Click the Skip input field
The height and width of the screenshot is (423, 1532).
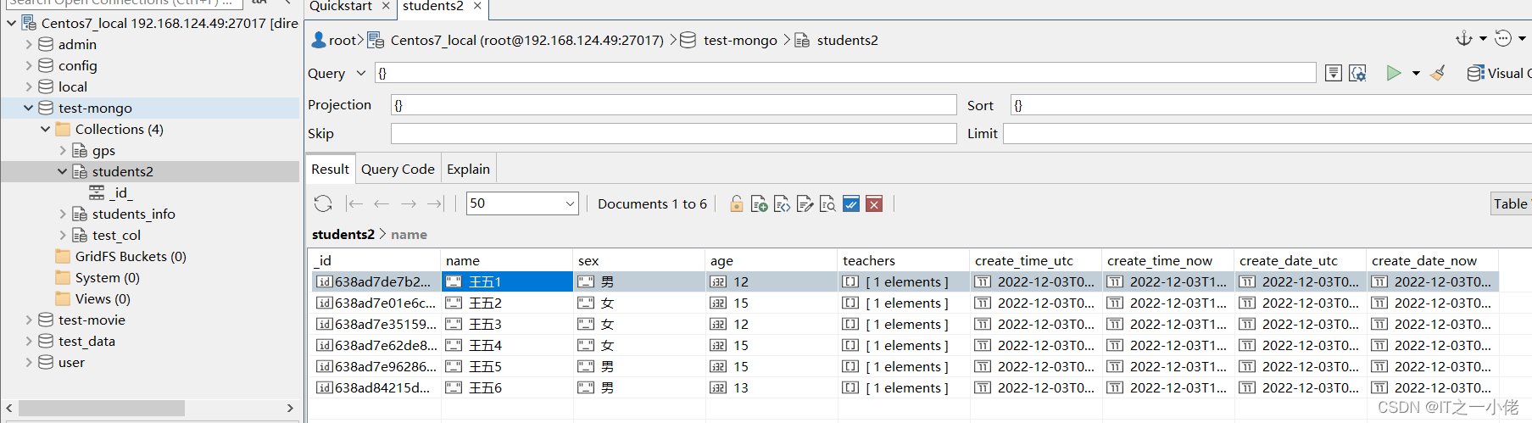tap(673, 133)
